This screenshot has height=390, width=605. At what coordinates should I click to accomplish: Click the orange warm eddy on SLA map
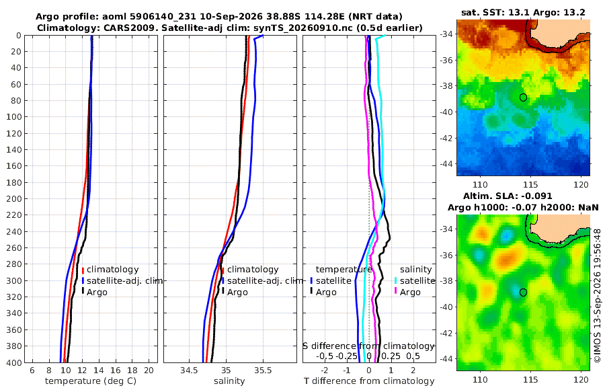tap(508, 258)
